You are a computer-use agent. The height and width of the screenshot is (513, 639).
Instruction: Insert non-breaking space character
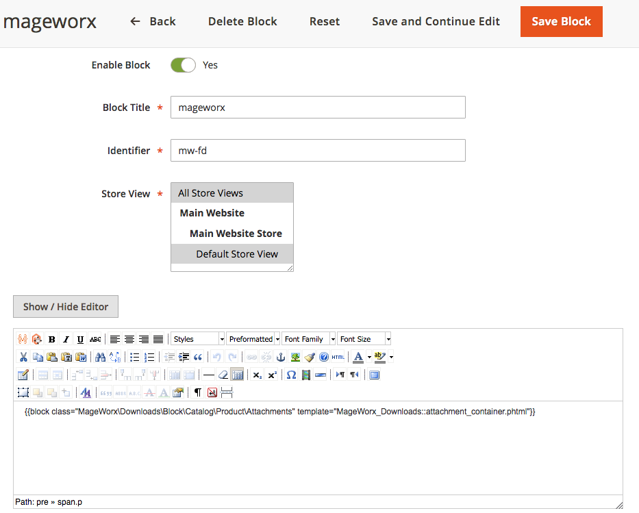212,392
